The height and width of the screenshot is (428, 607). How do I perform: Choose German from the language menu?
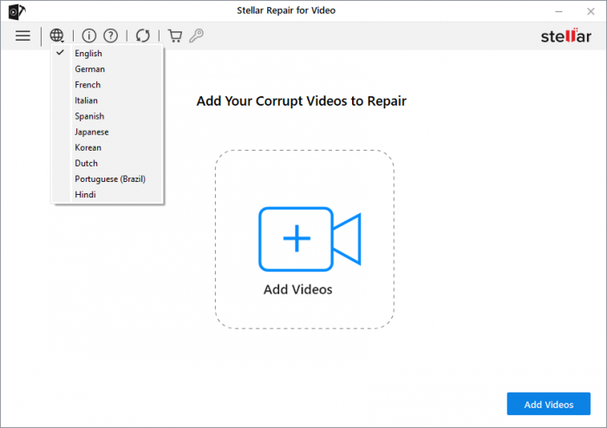point(89,69)
